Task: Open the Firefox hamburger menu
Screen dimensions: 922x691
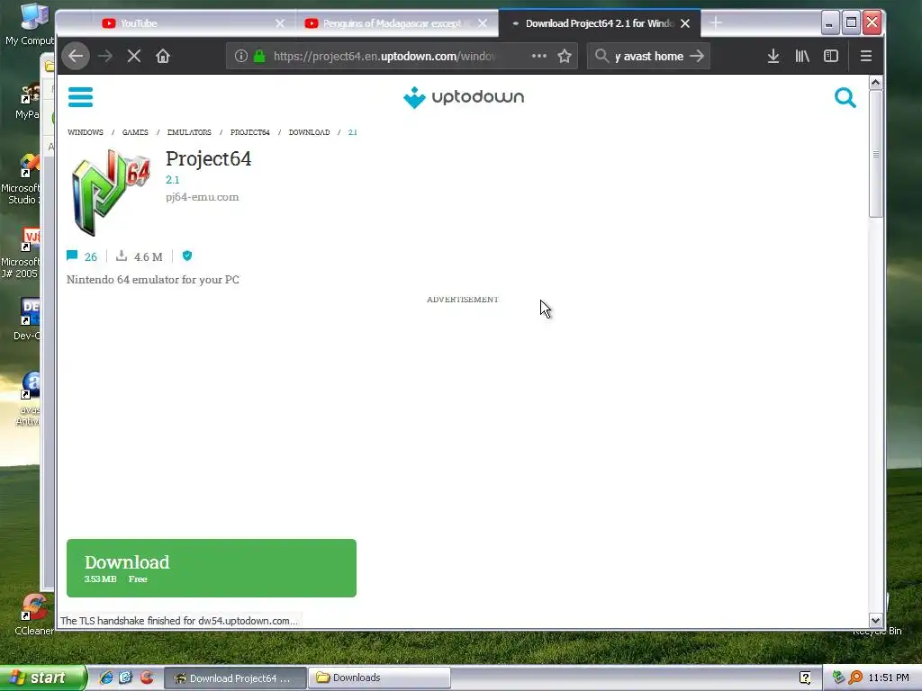Action: [x=865, y=57]
